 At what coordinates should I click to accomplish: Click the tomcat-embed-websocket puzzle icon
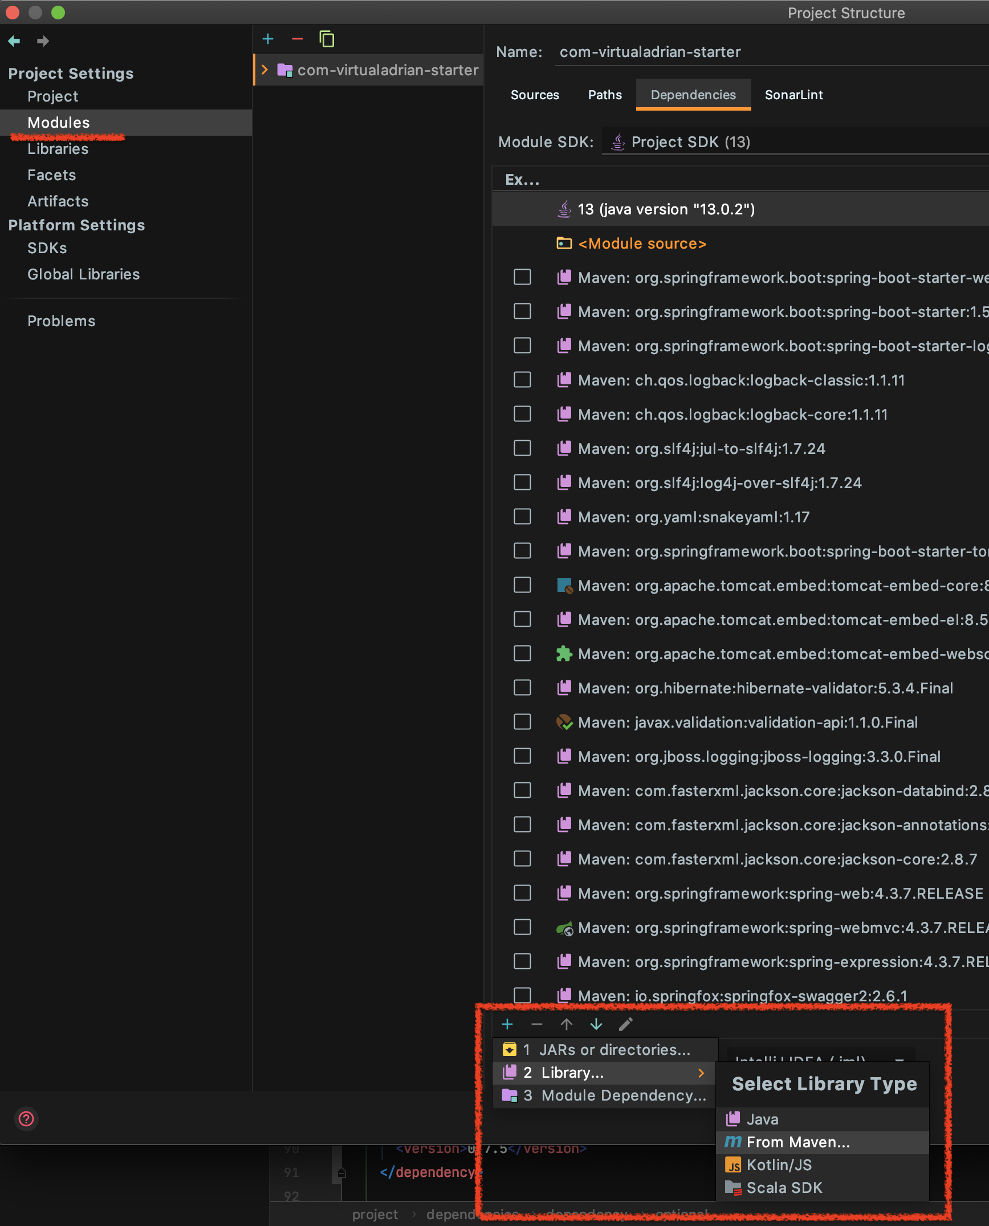[564, 654]
